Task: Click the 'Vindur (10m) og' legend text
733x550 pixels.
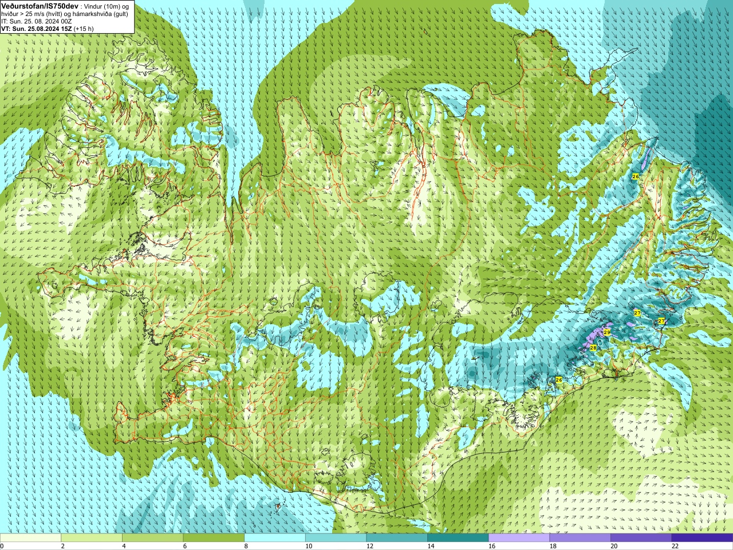Action: (x=107, y=6)
